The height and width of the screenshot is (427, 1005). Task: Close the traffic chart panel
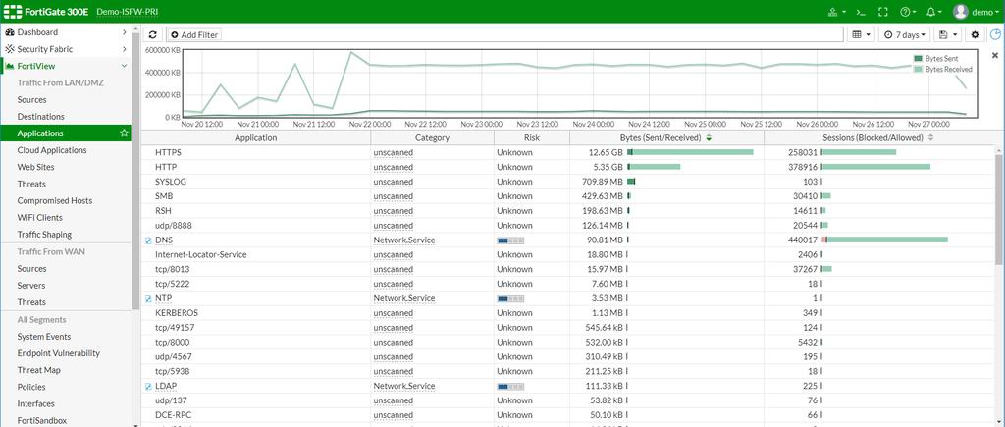(995, 56)
